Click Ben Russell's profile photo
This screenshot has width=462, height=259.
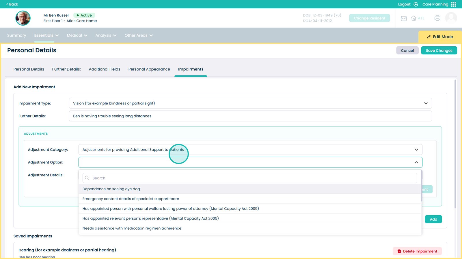pyautogui.click(x=23, y=18)
